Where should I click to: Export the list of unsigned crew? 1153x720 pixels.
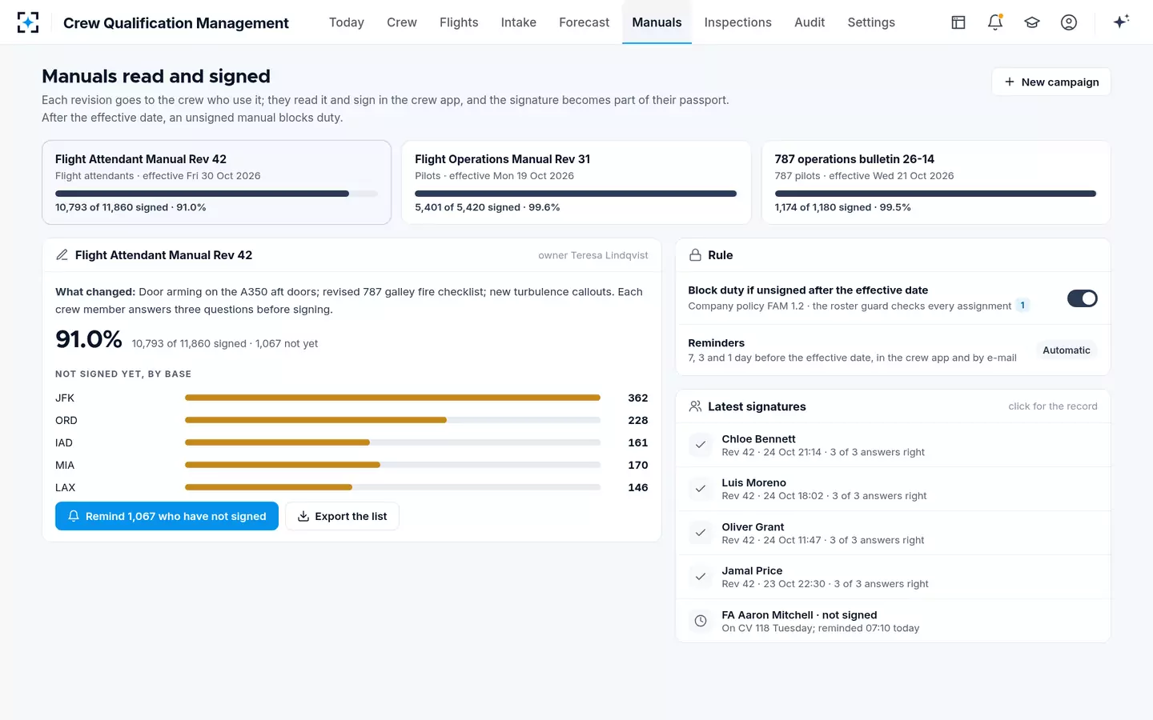(x=343, y=516)
